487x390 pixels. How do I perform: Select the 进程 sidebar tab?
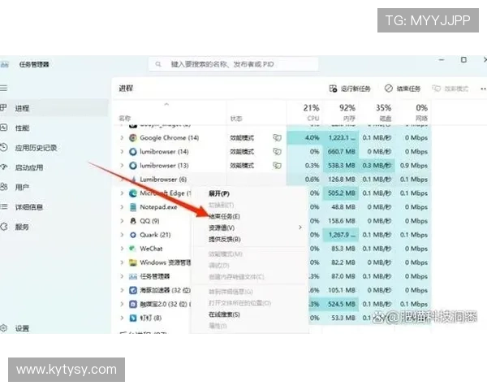[54, 108]
